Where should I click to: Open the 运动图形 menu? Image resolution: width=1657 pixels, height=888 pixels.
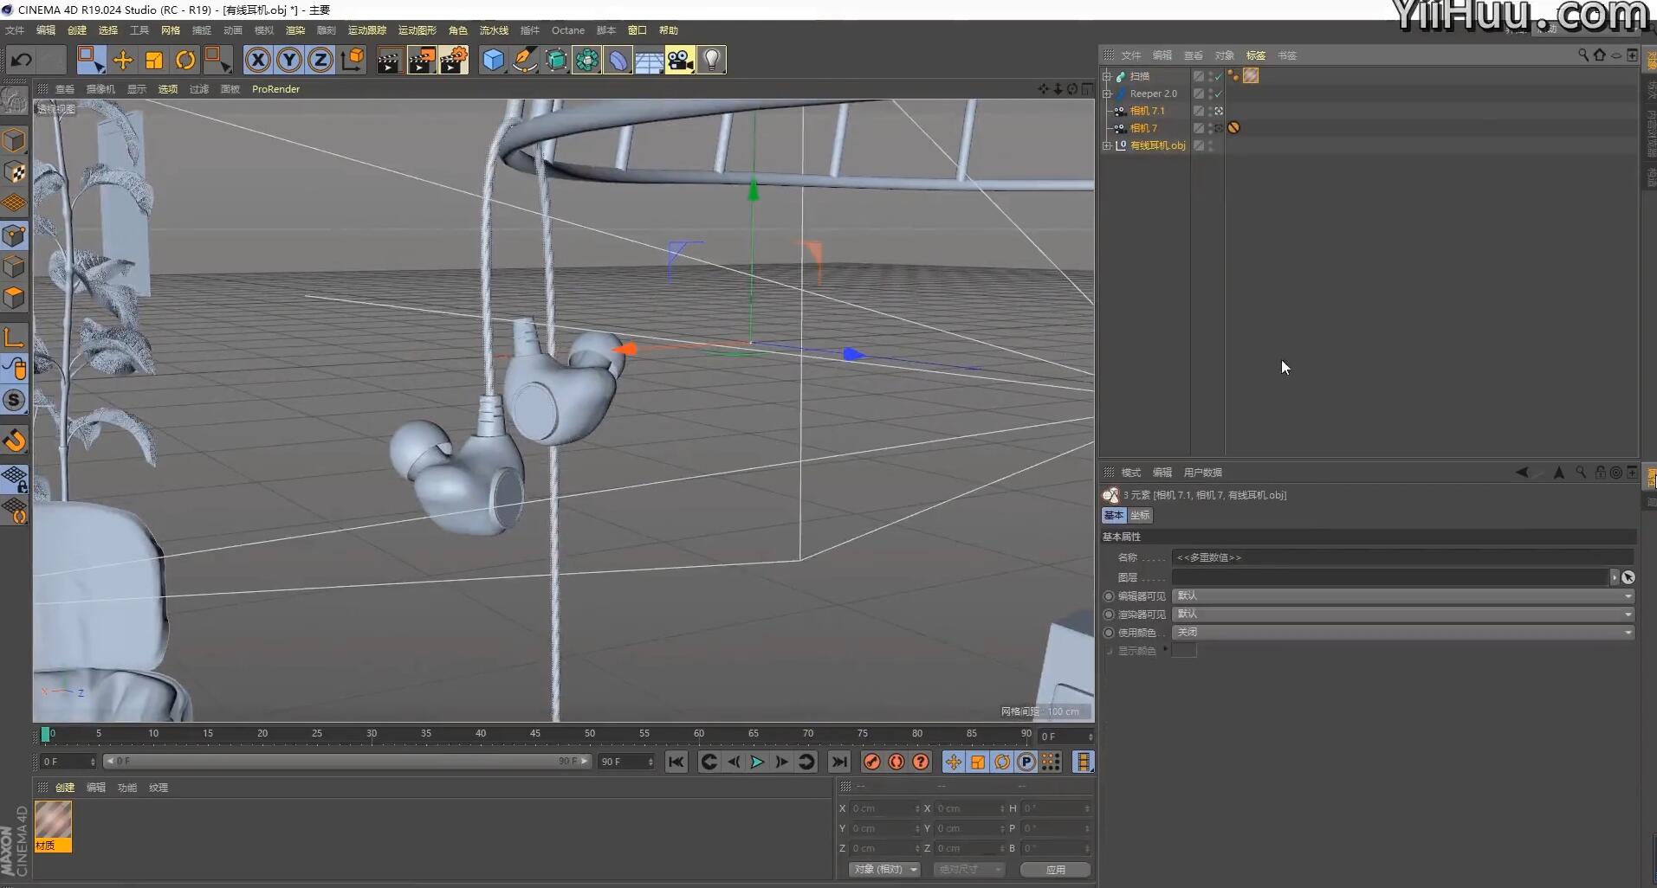(417, 30)
